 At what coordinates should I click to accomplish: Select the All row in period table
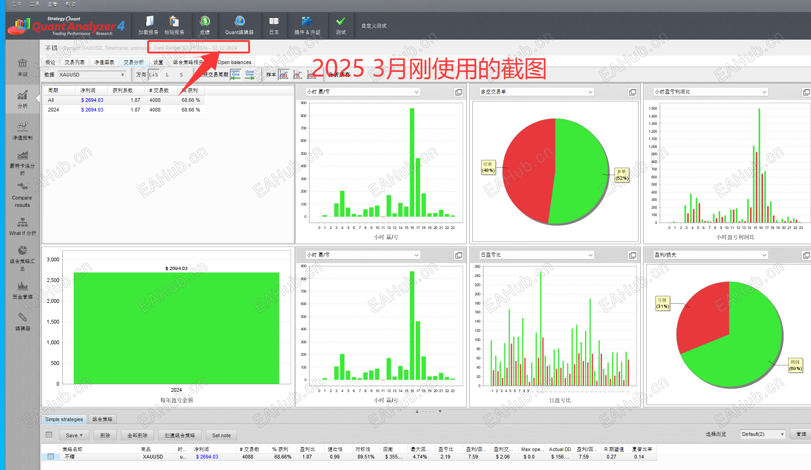(124, 100)
